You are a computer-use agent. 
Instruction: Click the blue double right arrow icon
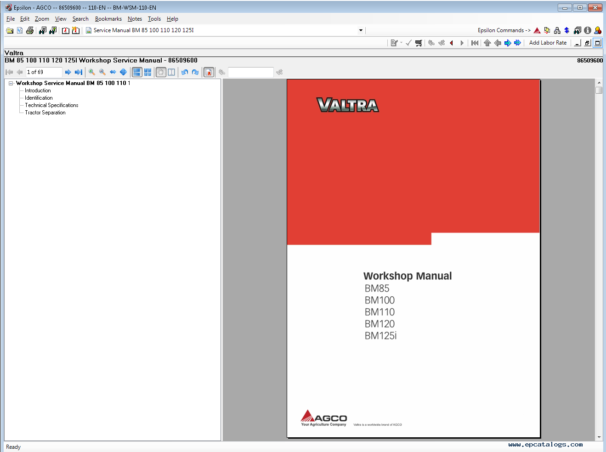(x=518, y=43)
